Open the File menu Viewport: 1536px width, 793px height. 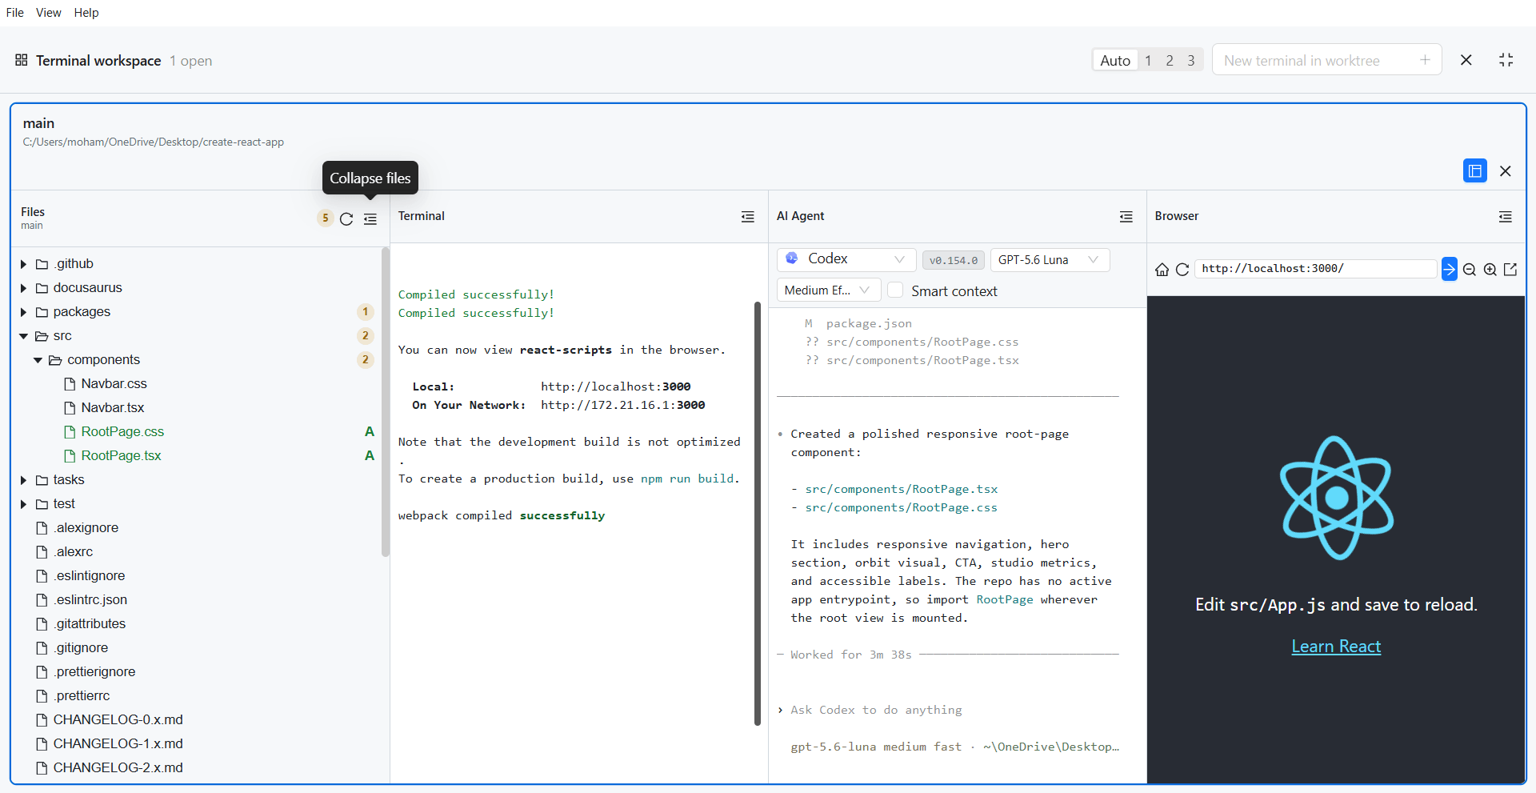tap(15, 13)
